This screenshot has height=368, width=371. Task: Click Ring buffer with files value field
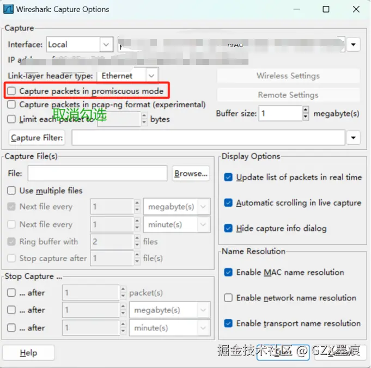[x=112, y=242]
